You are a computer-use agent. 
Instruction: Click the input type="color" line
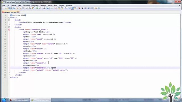pos(35,49)
